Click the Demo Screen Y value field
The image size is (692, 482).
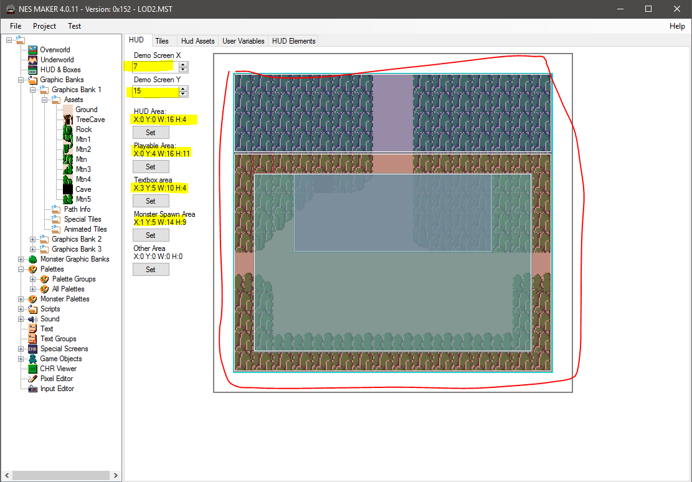[156, 91]
